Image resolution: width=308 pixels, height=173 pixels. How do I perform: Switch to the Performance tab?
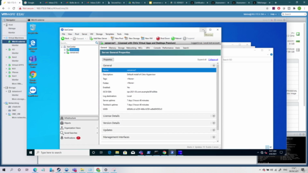(168, 48)
